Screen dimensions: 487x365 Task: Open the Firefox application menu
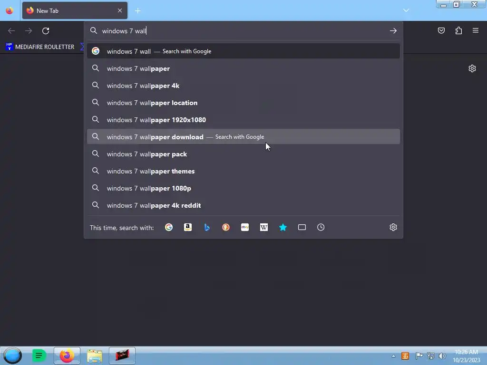click(476, 30)
